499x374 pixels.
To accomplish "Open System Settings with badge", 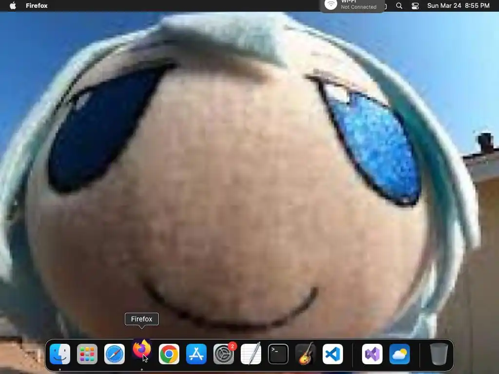I will (x=224, y=354).
